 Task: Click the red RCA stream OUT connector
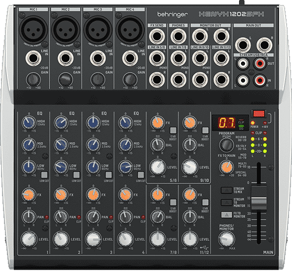260,64
